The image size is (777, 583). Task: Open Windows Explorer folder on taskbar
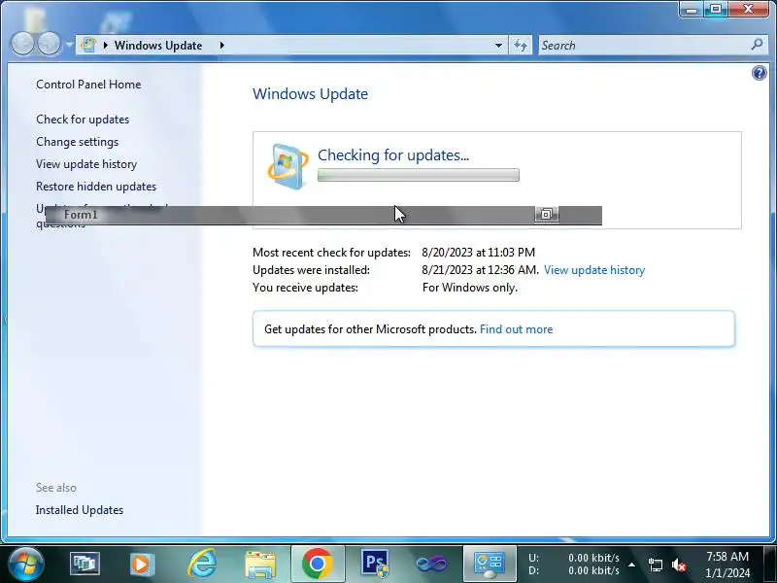[x=260, y=565]
